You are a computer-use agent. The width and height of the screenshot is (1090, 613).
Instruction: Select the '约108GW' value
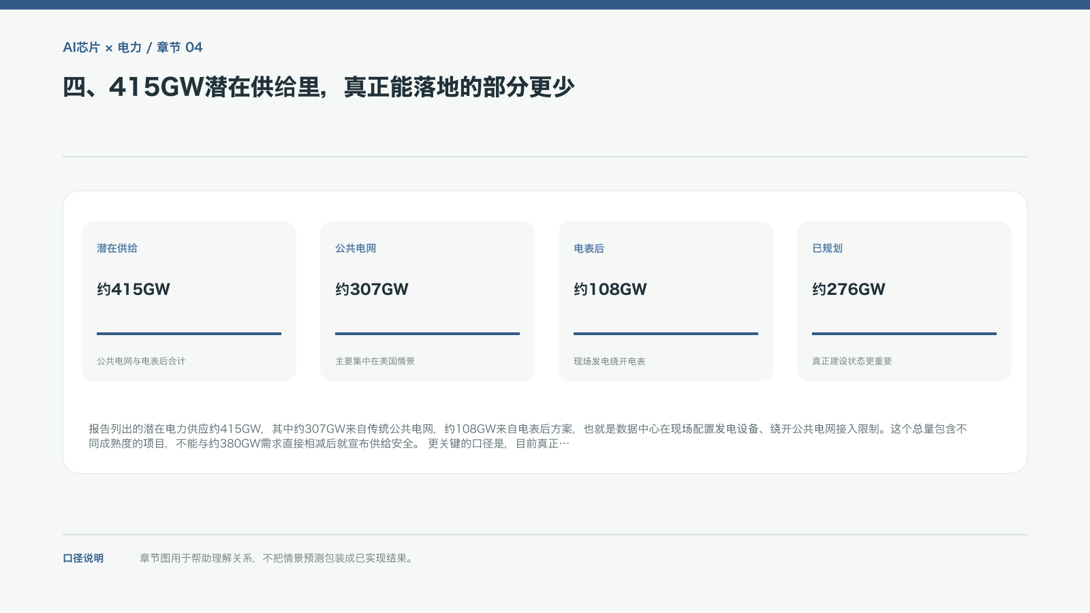(610, 289)
